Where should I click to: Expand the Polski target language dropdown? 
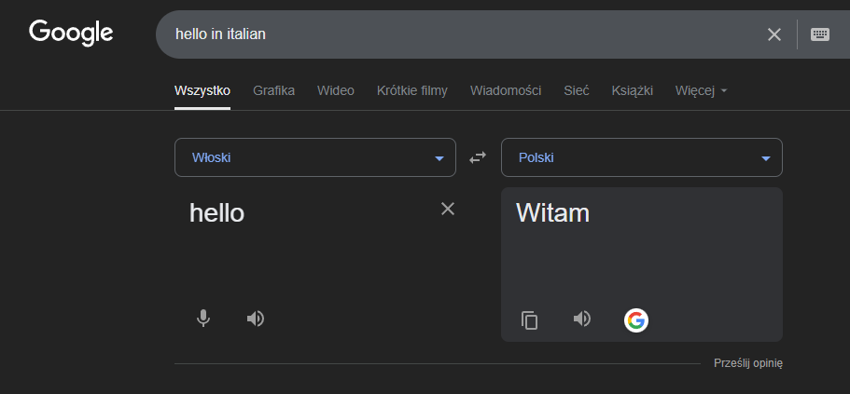642,157
